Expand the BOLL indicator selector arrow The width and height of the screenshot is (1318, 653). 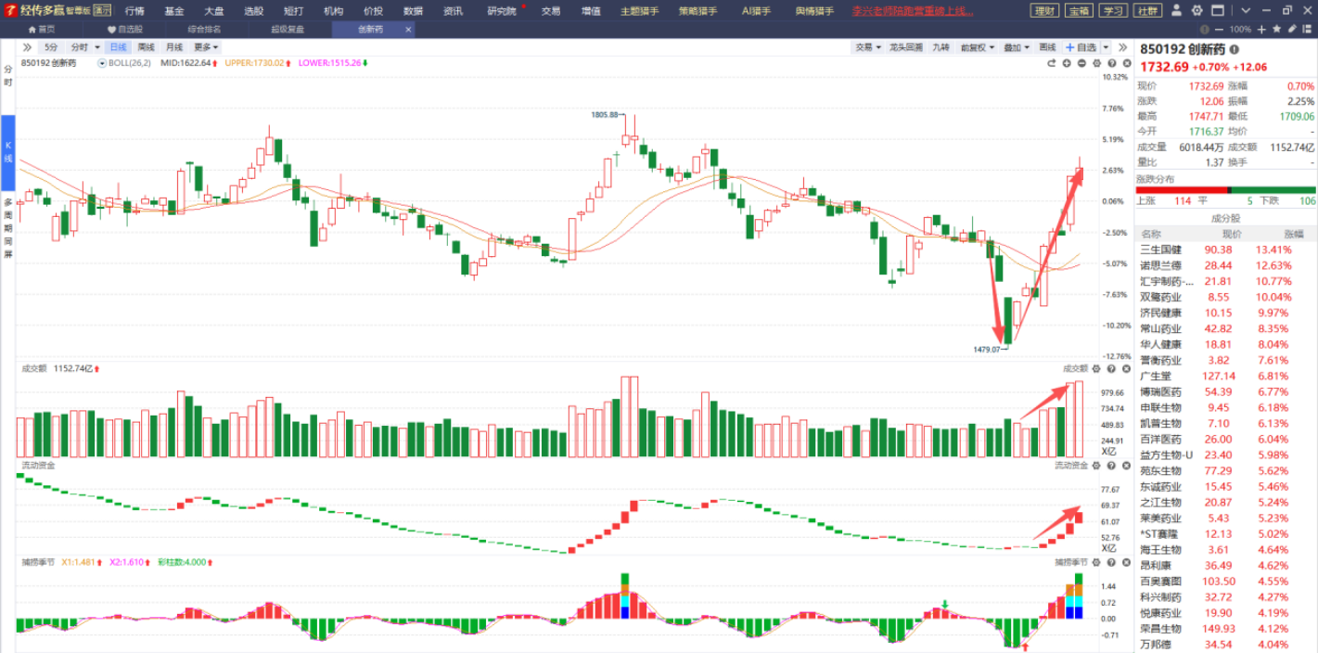103,63
